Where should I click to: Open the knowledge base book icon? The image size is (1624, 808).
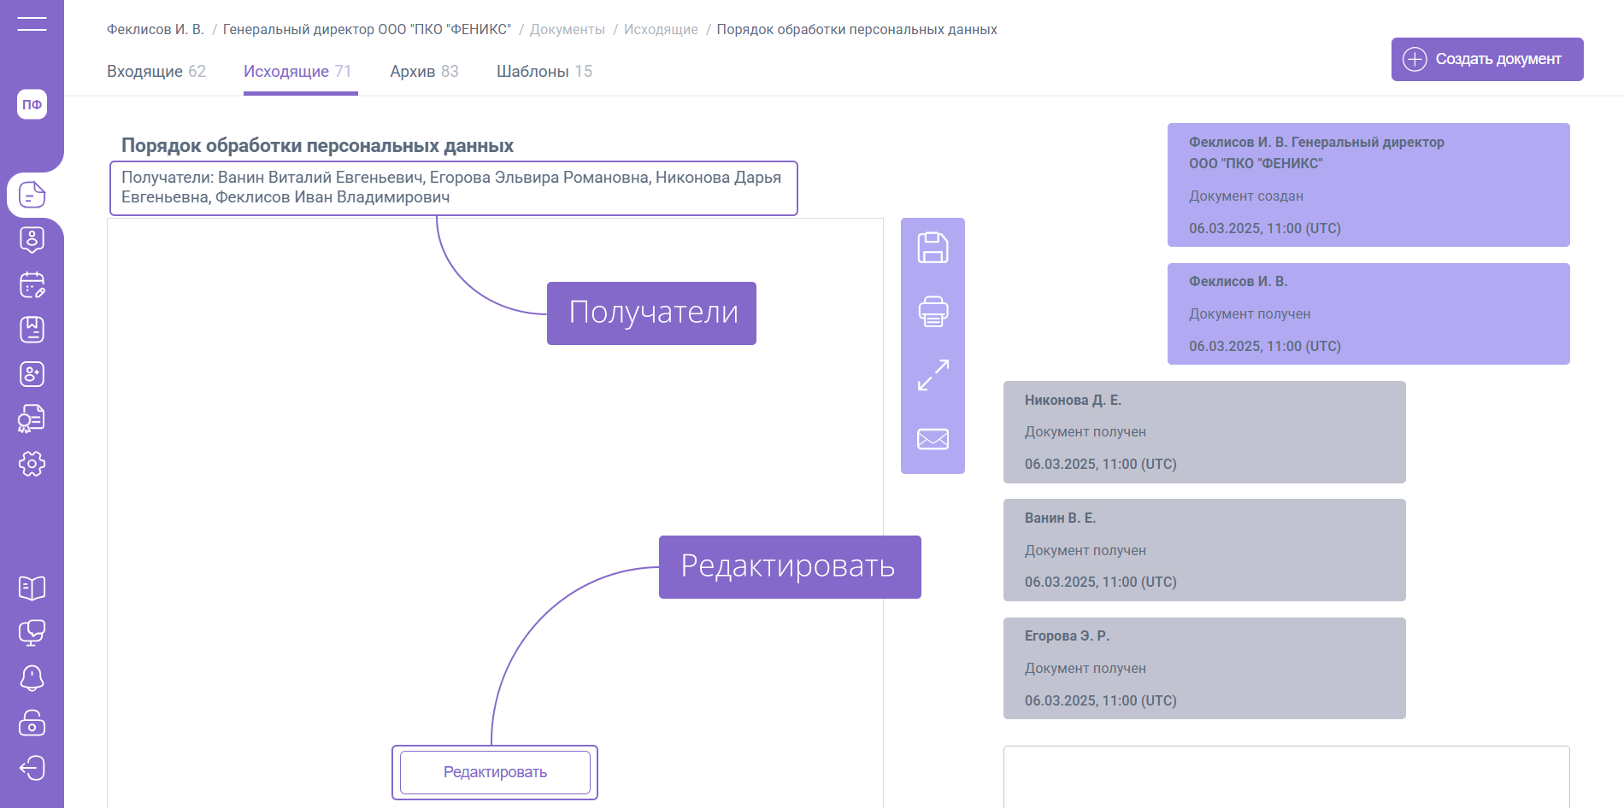(32, 588)
